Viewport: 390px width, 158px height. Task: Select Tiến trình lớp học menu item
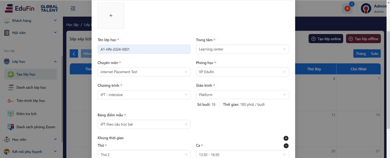[31, 101]
